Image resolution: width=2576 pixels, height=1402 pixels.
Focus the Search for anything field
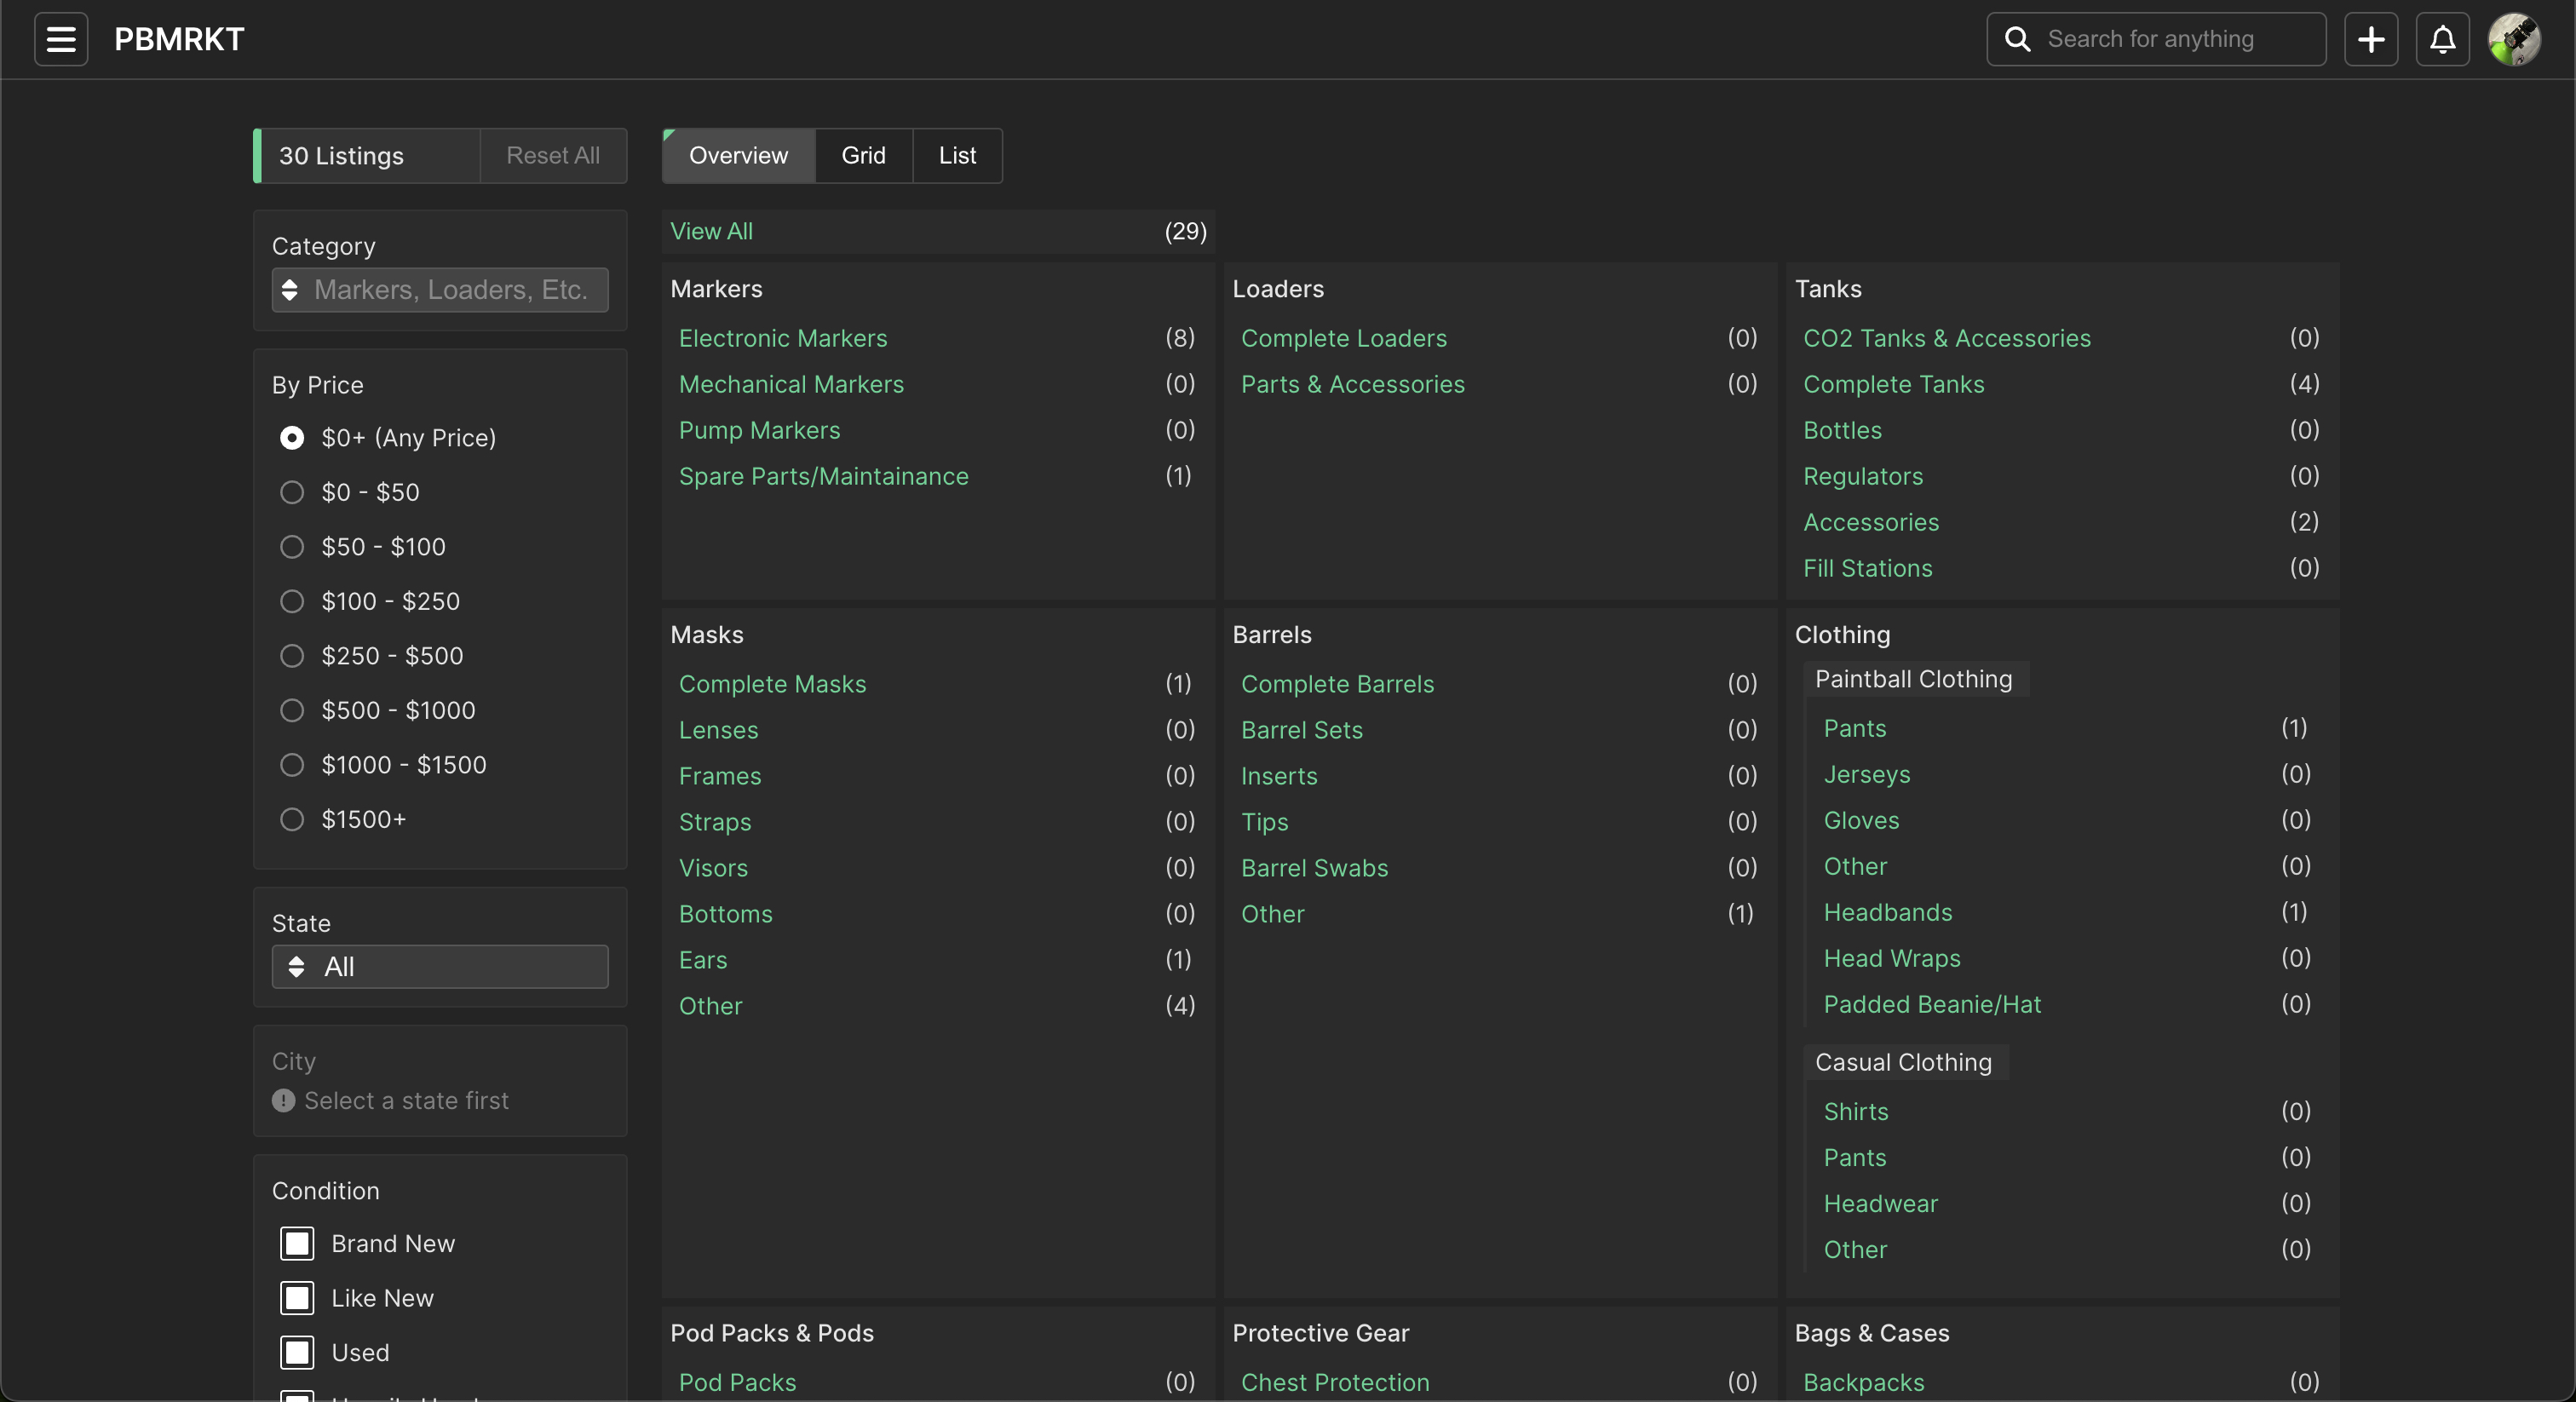2156,39
